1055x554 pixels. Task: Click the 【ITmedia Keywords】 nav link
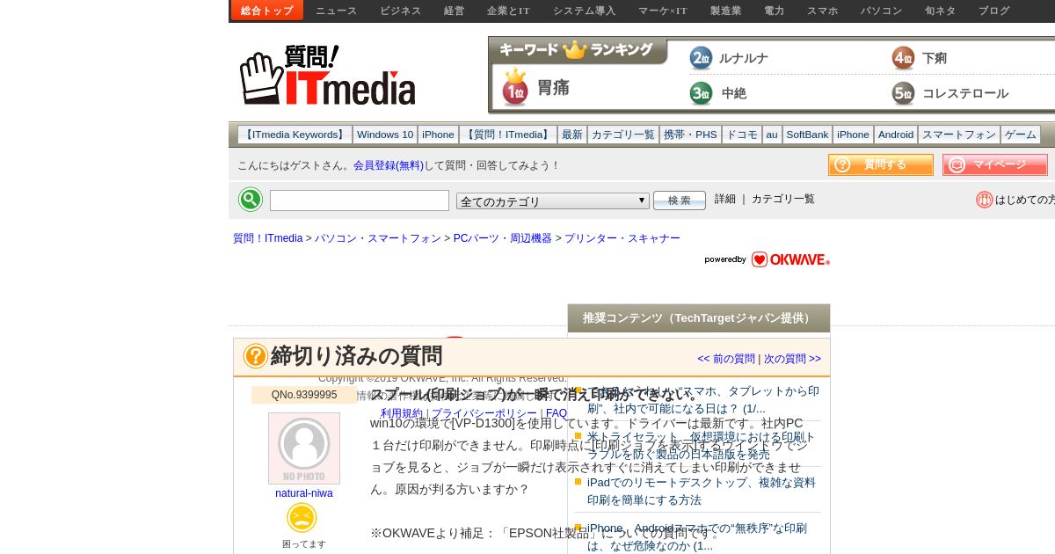(x=295, y=135)
